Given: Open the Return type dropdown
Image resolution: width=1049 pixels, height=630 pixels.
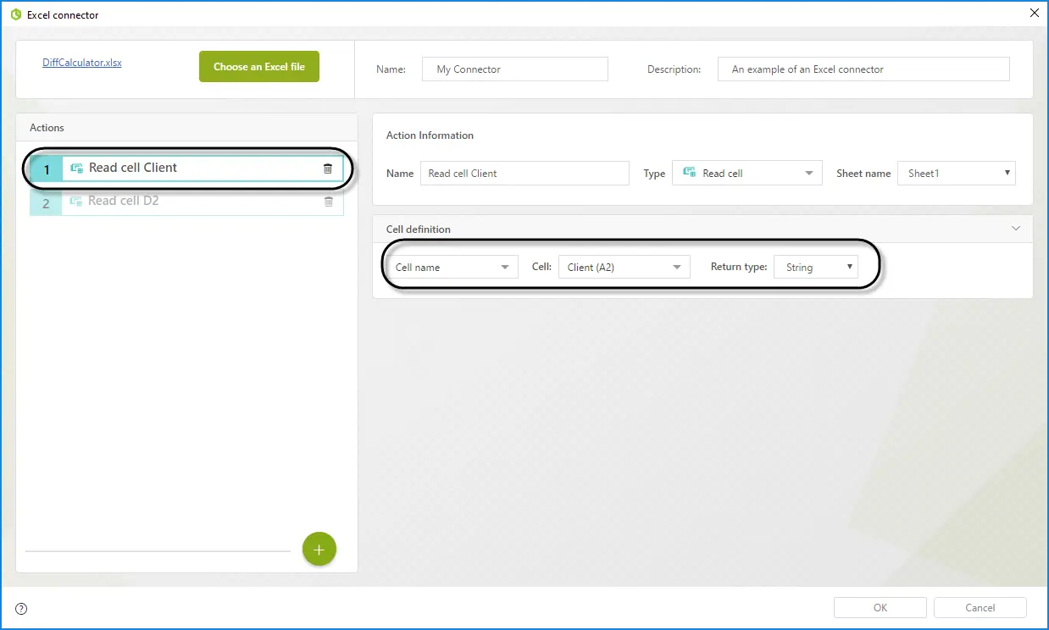Looking at the screenshot, I should coord(816,268).
